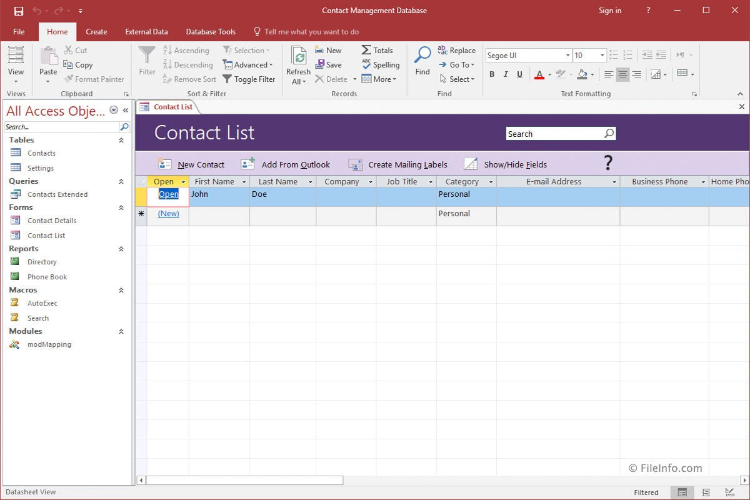Open the Category column dropdown

point(492,181)
